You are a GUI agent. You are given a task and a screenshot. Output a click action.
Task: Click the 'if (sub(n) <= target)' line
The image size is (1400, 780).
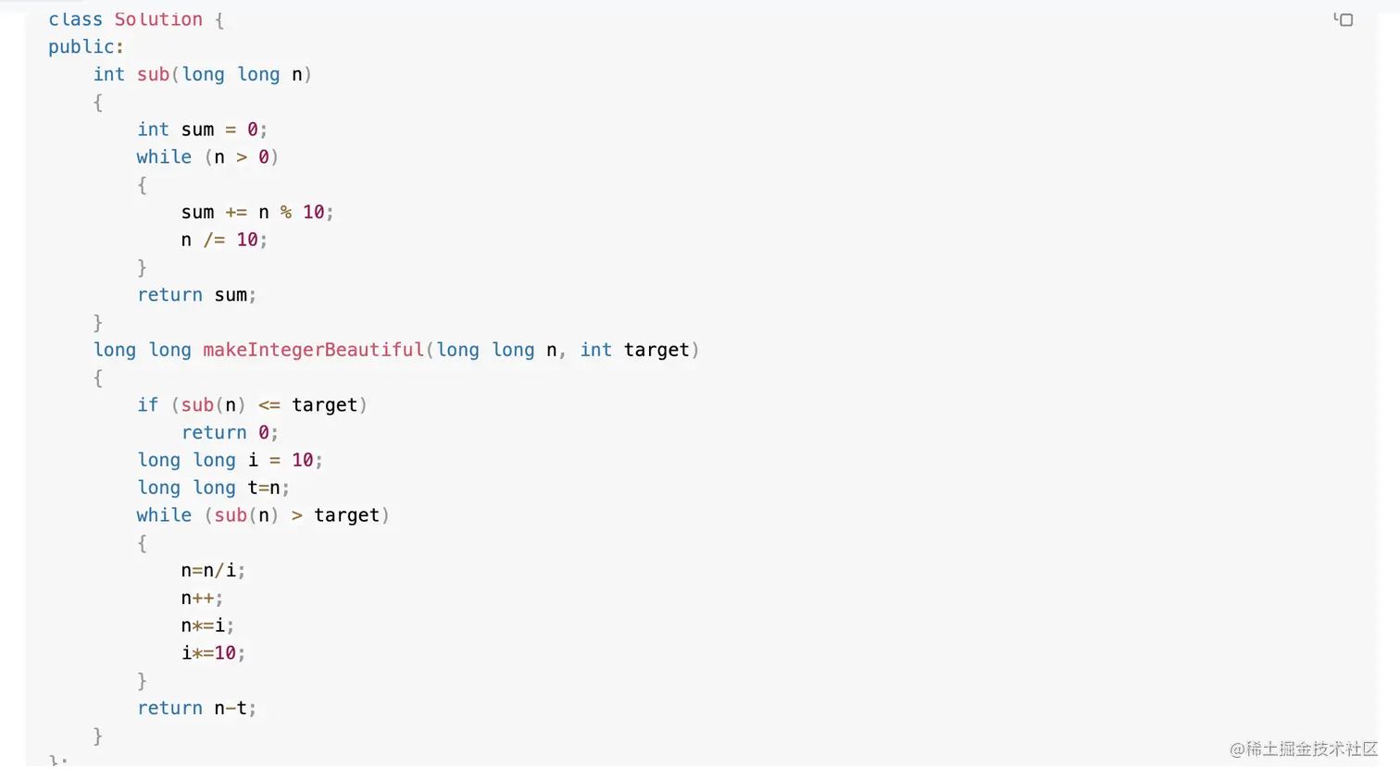coord(252,405)
